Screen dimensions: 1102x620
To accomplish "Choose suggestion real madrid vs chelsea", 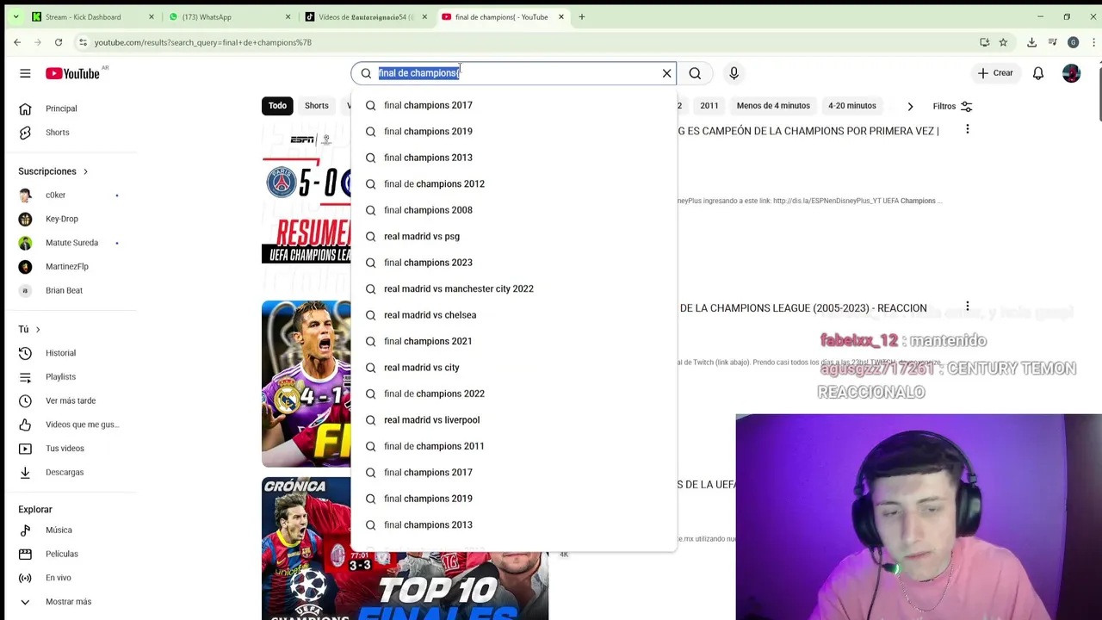I will point(514,315).
